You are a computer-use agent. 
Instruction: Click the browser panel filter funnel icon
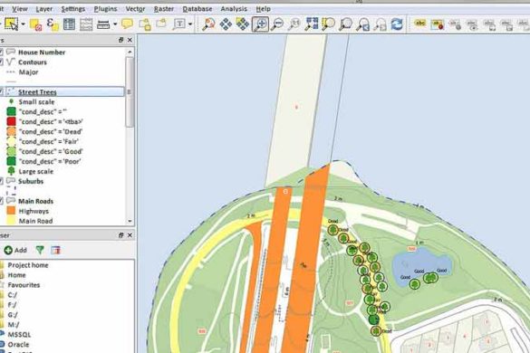pyautogui.click(x=40, y=250)
